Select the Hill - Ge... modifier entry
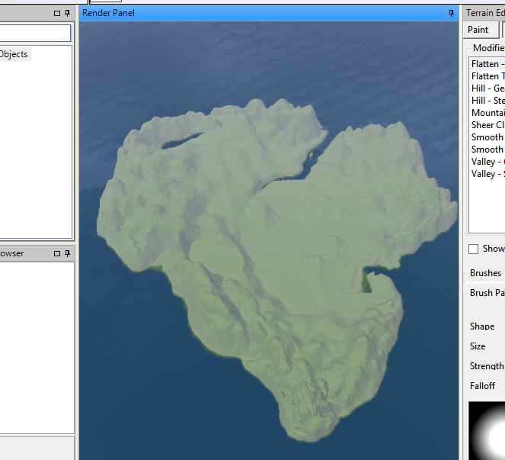Image resolution: width=505 pixels, height=460 pixels. [487, 88]
